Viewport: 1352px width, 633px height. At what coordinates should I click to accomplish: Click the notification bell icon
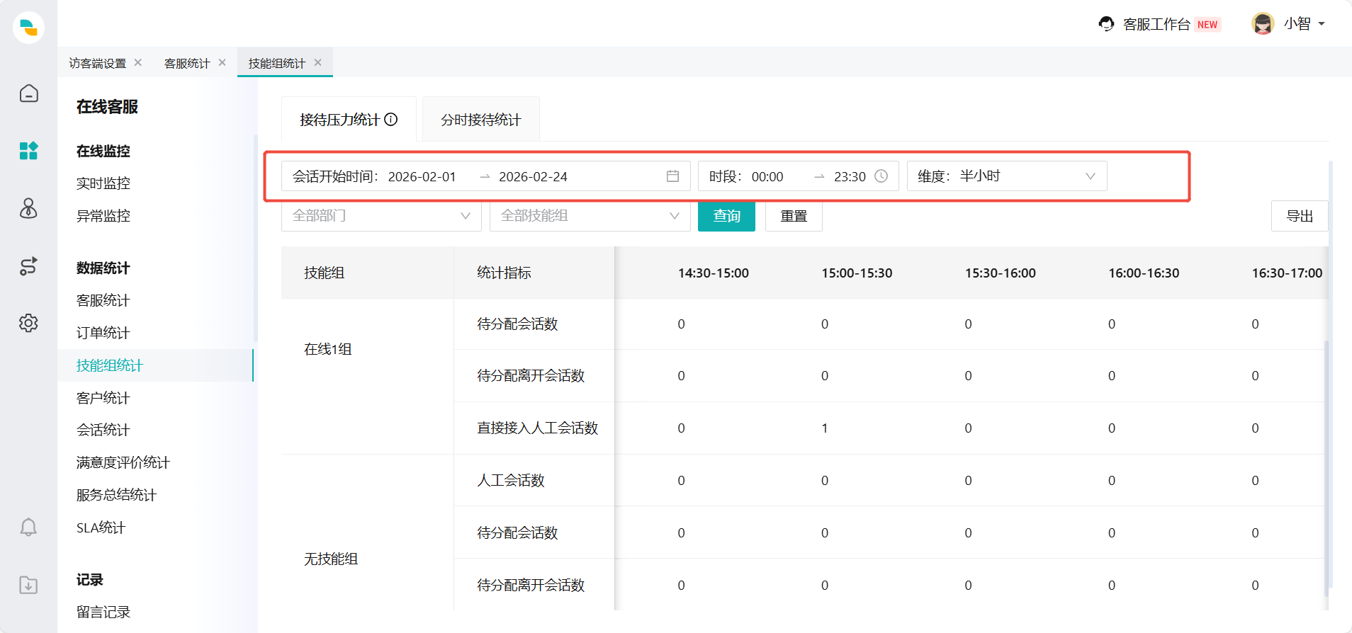(28, 527)
